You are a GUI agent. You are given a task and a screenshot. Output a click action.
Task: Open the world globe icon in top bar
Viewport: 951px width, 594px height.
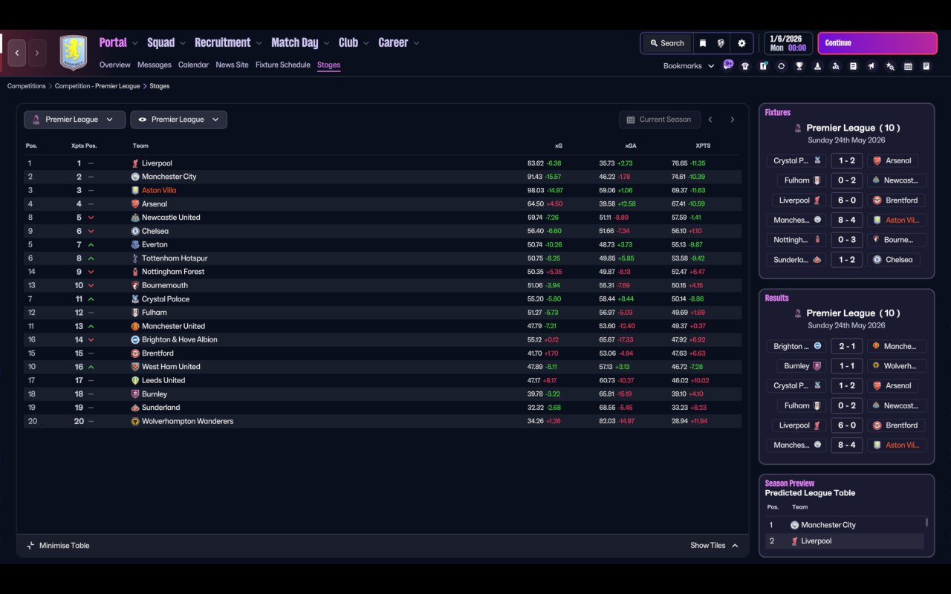[x=721, y=43]
